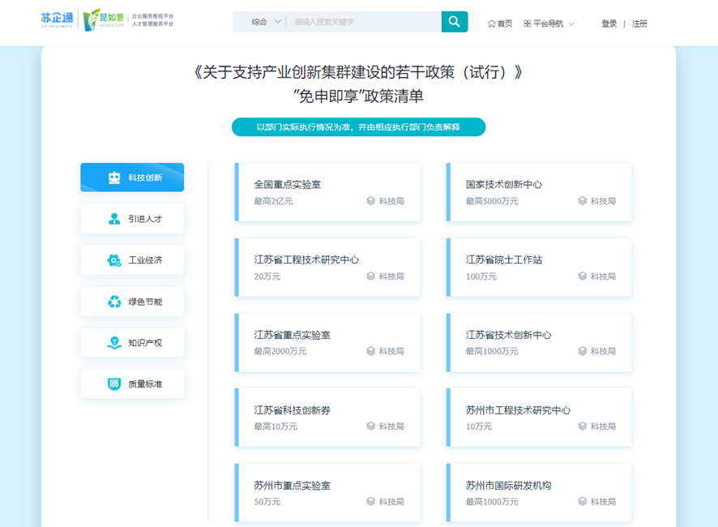Open the 国家技术创新中心 policy card
Screen dimensions: 718x527
(540, 192)
